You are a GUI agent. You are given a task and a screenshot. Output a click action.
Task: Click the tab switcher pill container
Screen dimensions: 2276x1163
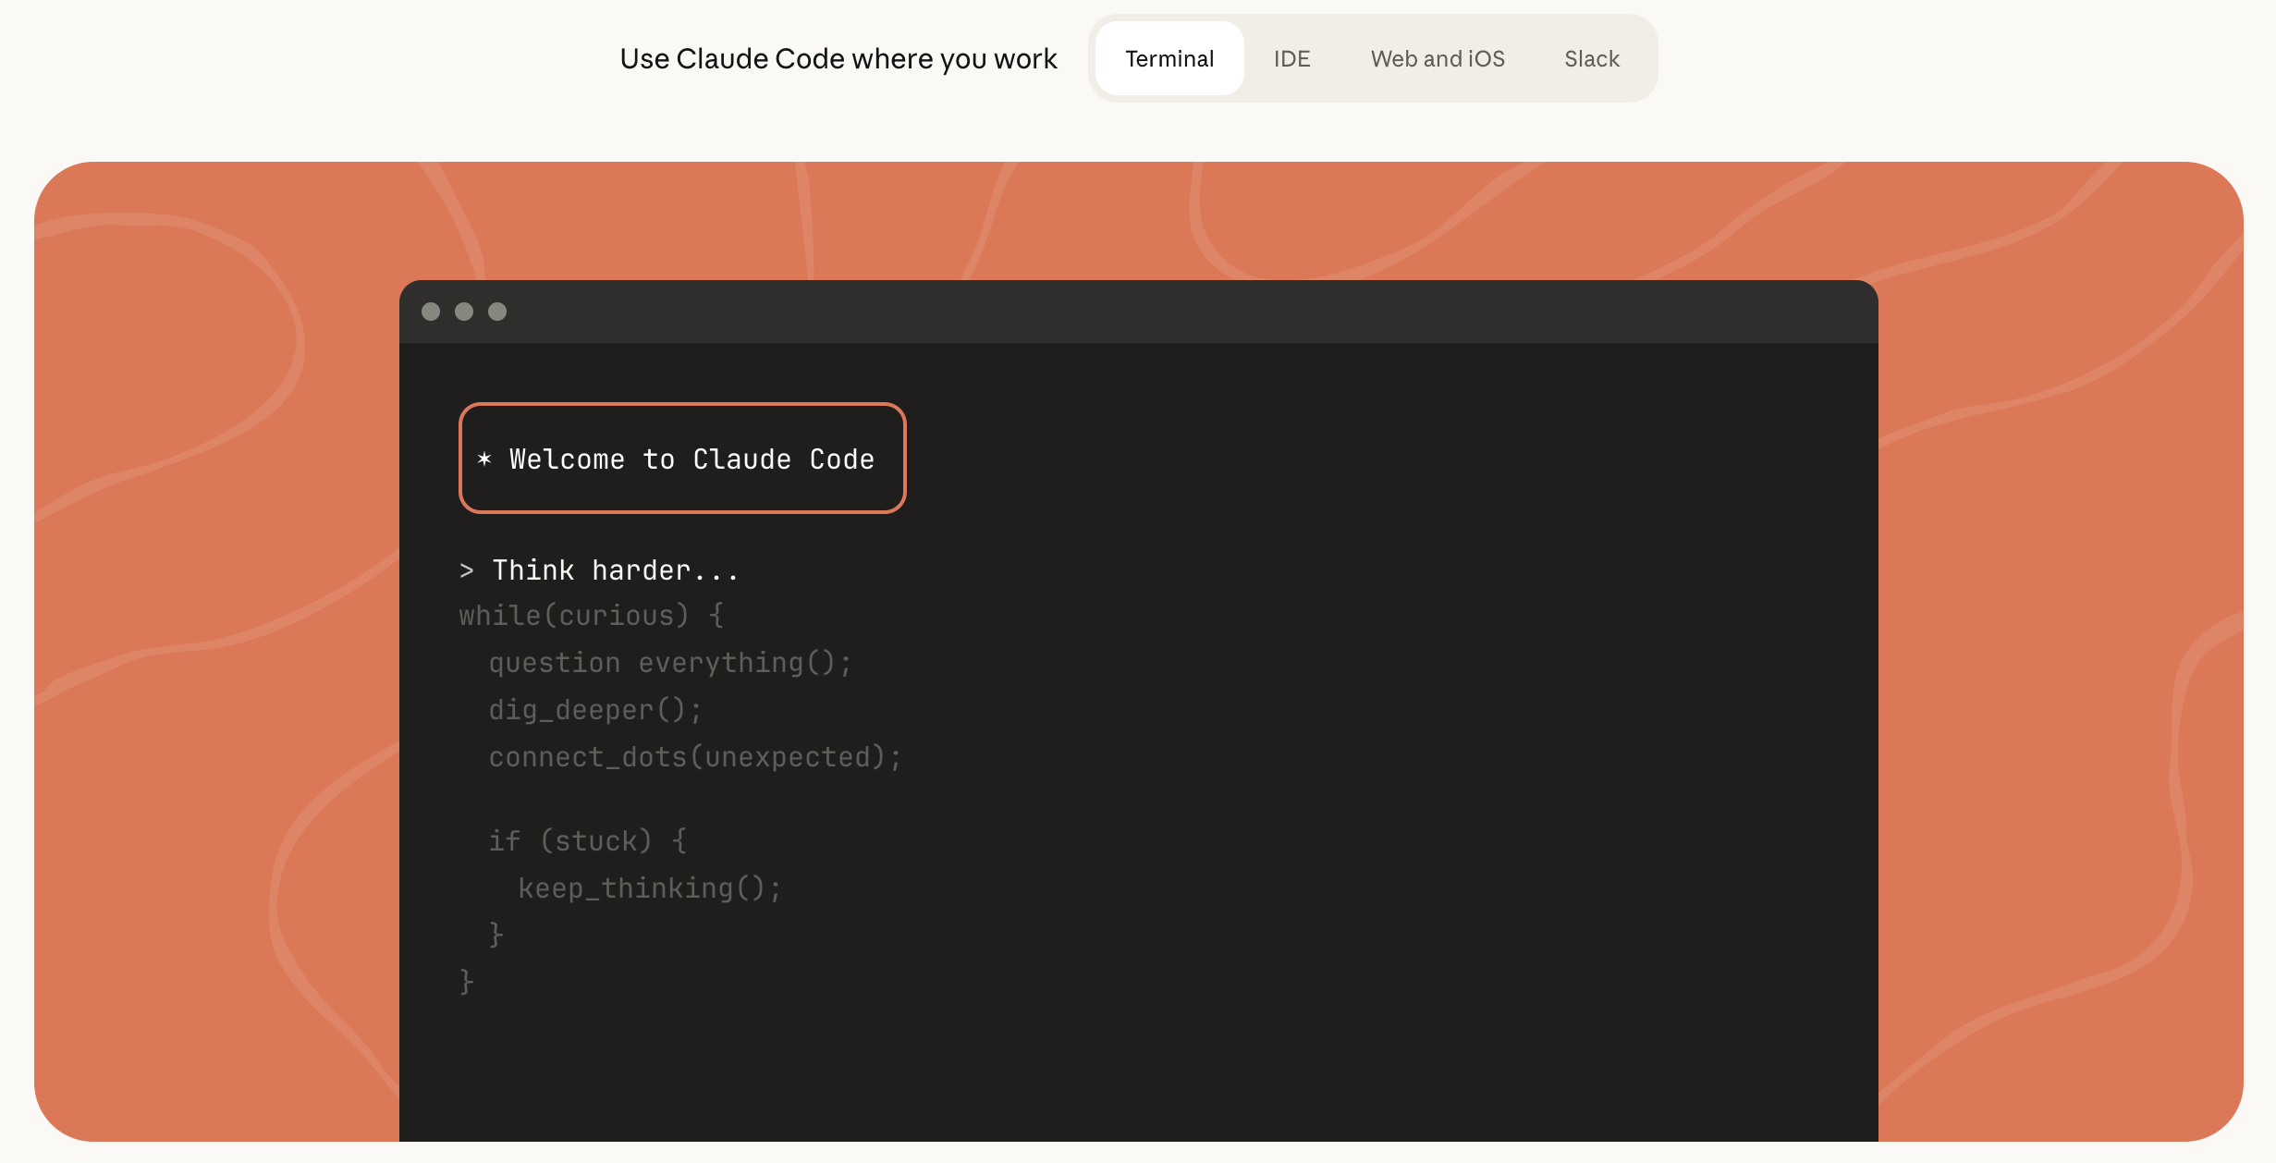coord(1373,57)
